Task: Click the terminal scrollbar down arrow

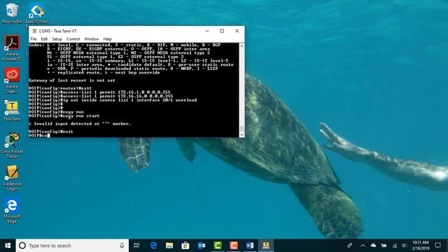Action: (242, 134)
